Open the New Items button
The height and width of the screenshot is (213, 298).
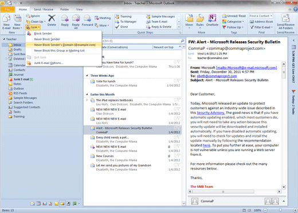click(17, 22)
